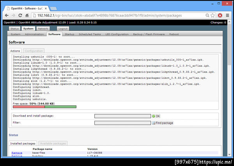Viewport: 234px width, 166px height.
Task: Click the 'Configuring usbutils.' log line
Action: (x=30, y=99)
